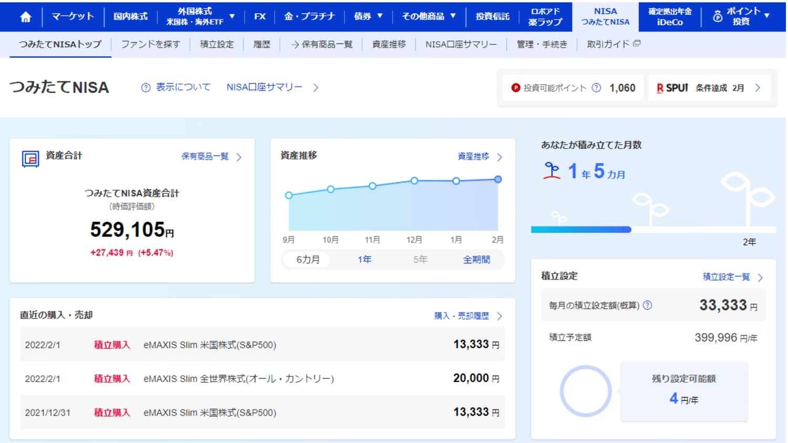The width and height of the screenshot is (788, 443).
Task: Open the 投資信託 menu
Action: click(492, 16)
